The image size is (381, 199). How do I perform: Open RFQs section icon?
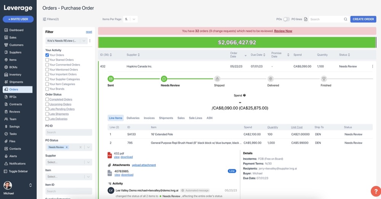pos(6,97)
